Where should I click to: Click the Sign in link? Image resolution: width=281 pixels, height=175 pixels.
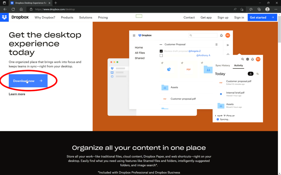click(239, 17)
